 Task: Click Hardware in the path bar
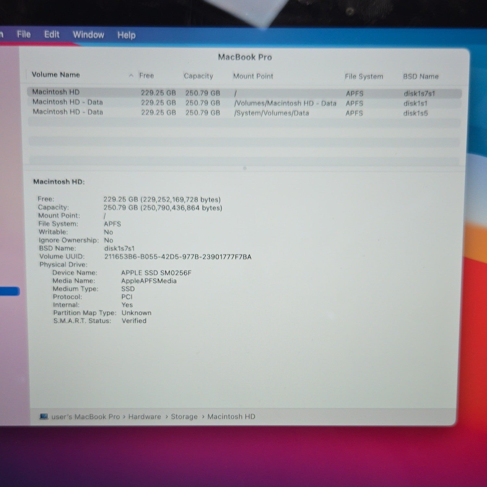coord(144,417)
